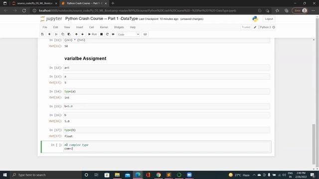
Task: Move selected cell up arrow
Action: (76, 34)
